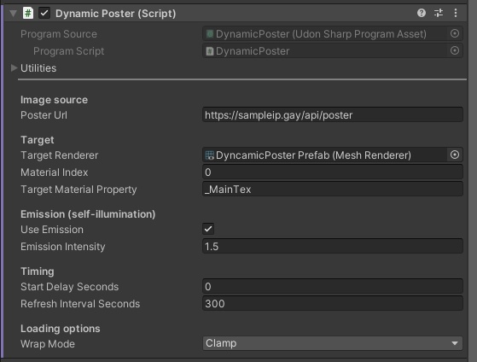Expand the Utilities foldout

14,68
